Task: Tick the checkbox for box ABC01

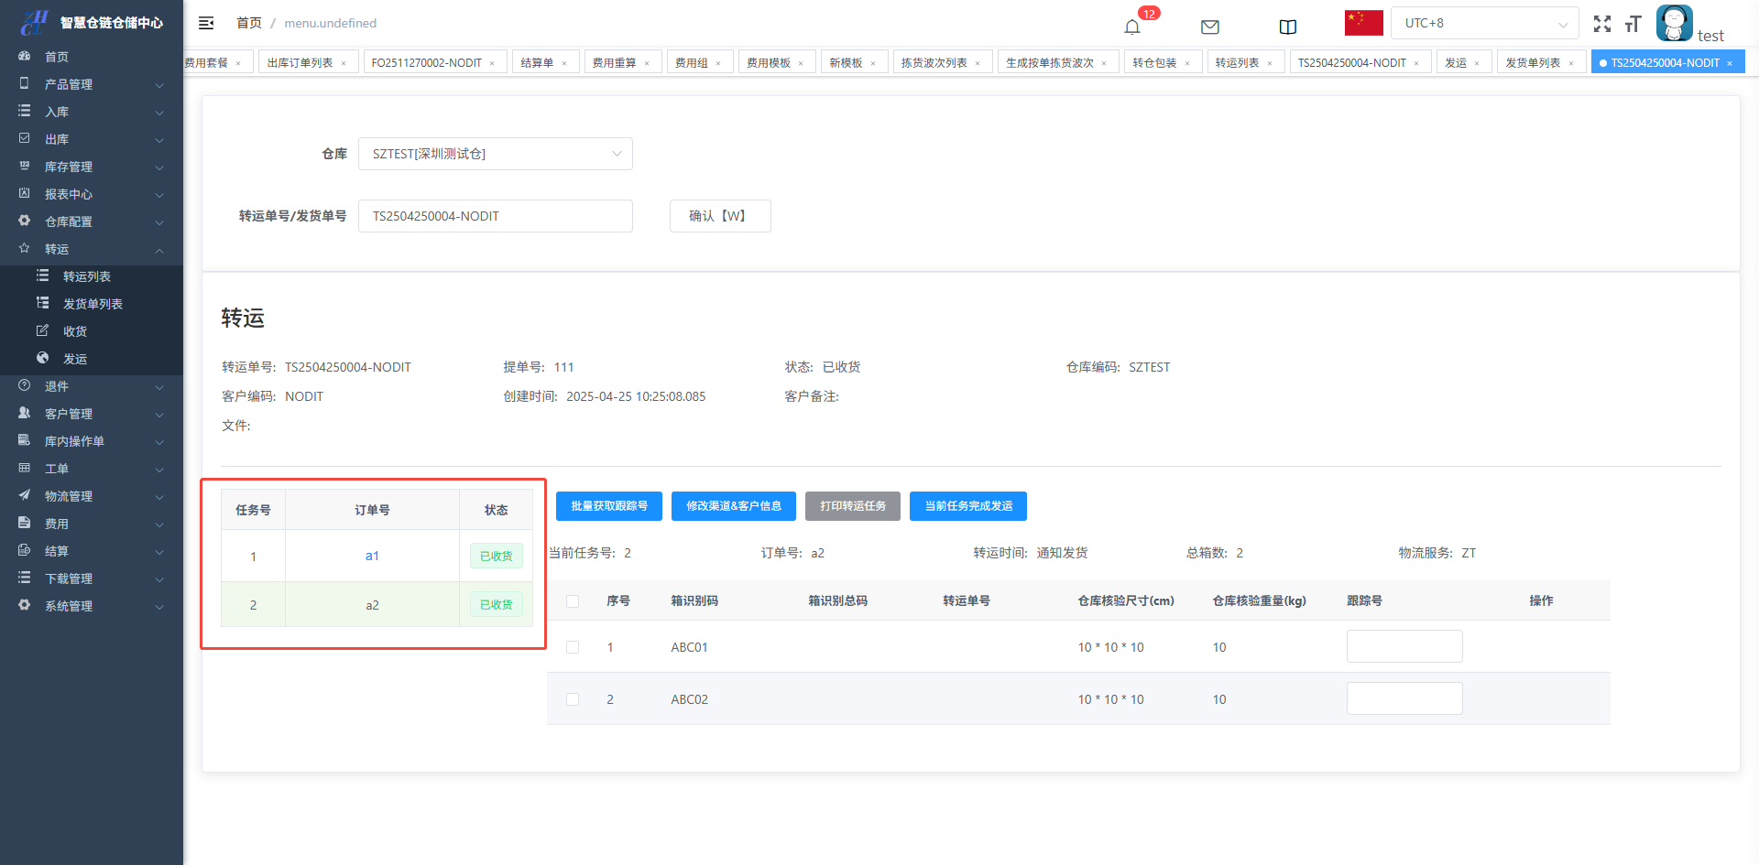Action: (x=573, y=647)
